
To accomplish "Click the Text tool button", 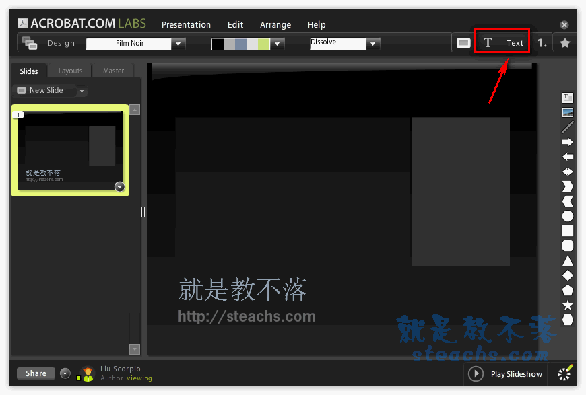I will (x=502, y=43).
